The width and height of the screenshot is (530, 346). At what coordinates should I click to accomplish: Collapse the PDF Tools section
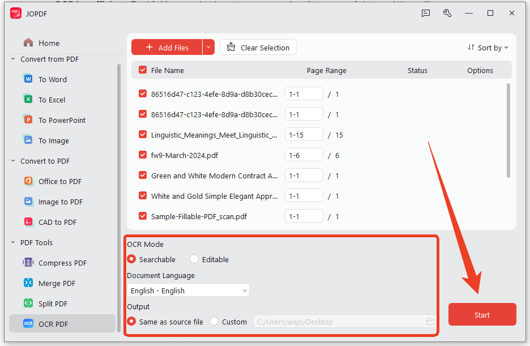[x=13, y=242]
